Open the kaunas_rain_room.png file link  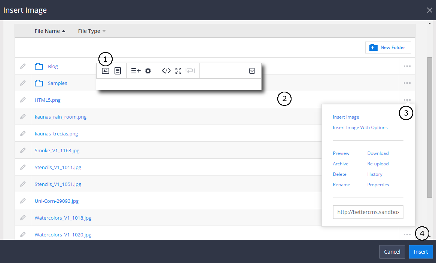point(61,117)
